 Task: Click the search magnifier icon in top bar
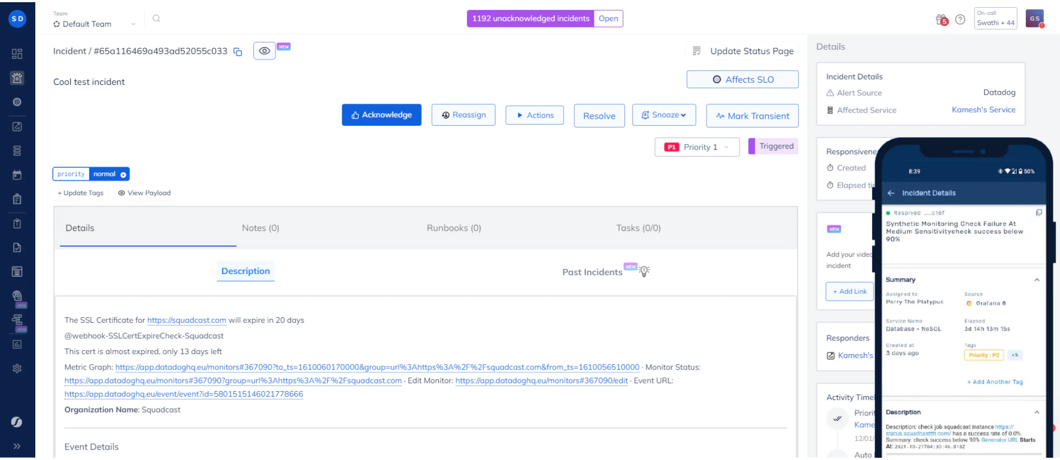pyautogui.click(x=156, y=19)
